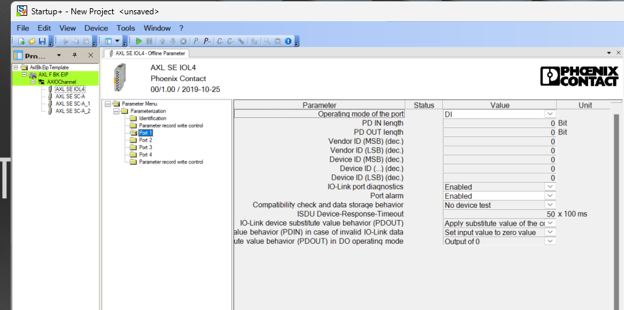This screenshot has height=310, width=624.
Task: Open the Edit menu
Action: (x=44, y=28)
